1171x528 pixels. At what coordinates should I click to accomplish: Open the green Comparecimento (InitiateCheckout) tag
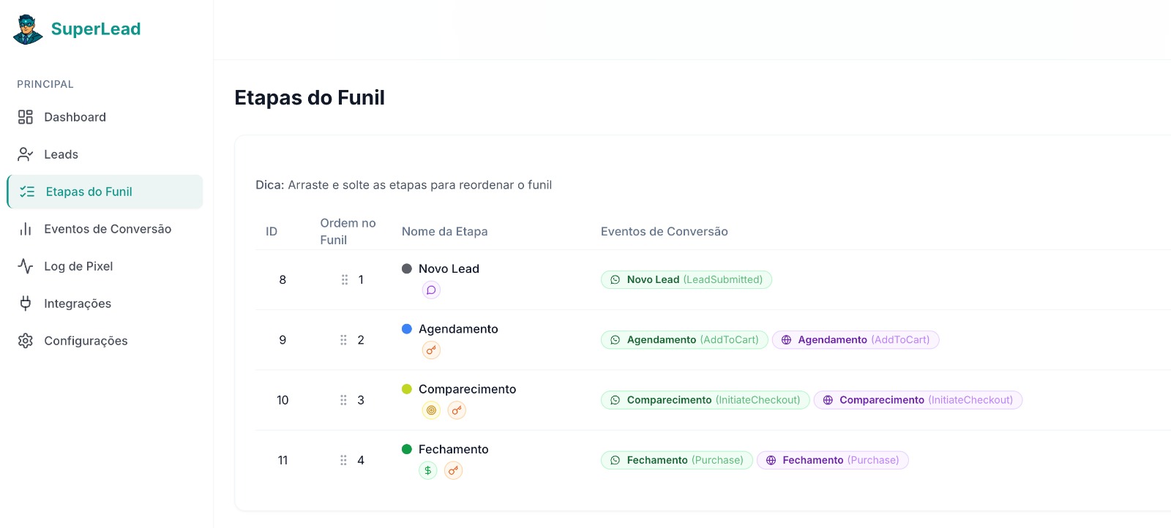click(x=706, y=400)
